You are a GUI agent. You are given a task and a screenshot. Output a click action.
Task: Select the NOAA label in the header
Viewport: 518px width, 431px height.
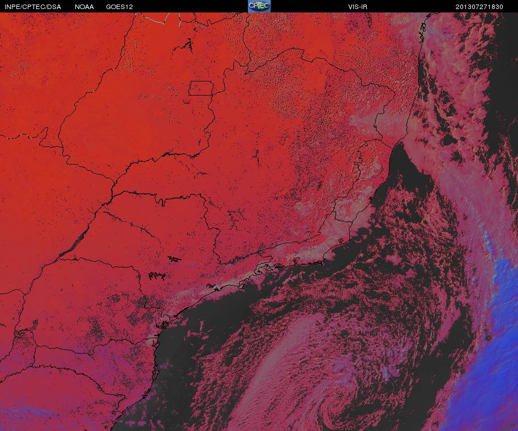[84, 7]
